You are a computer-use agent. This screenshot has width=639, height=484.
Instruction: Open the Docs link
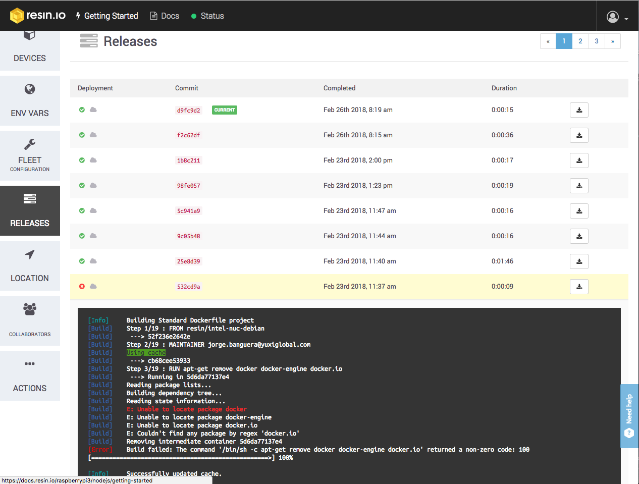click(165, 16)
